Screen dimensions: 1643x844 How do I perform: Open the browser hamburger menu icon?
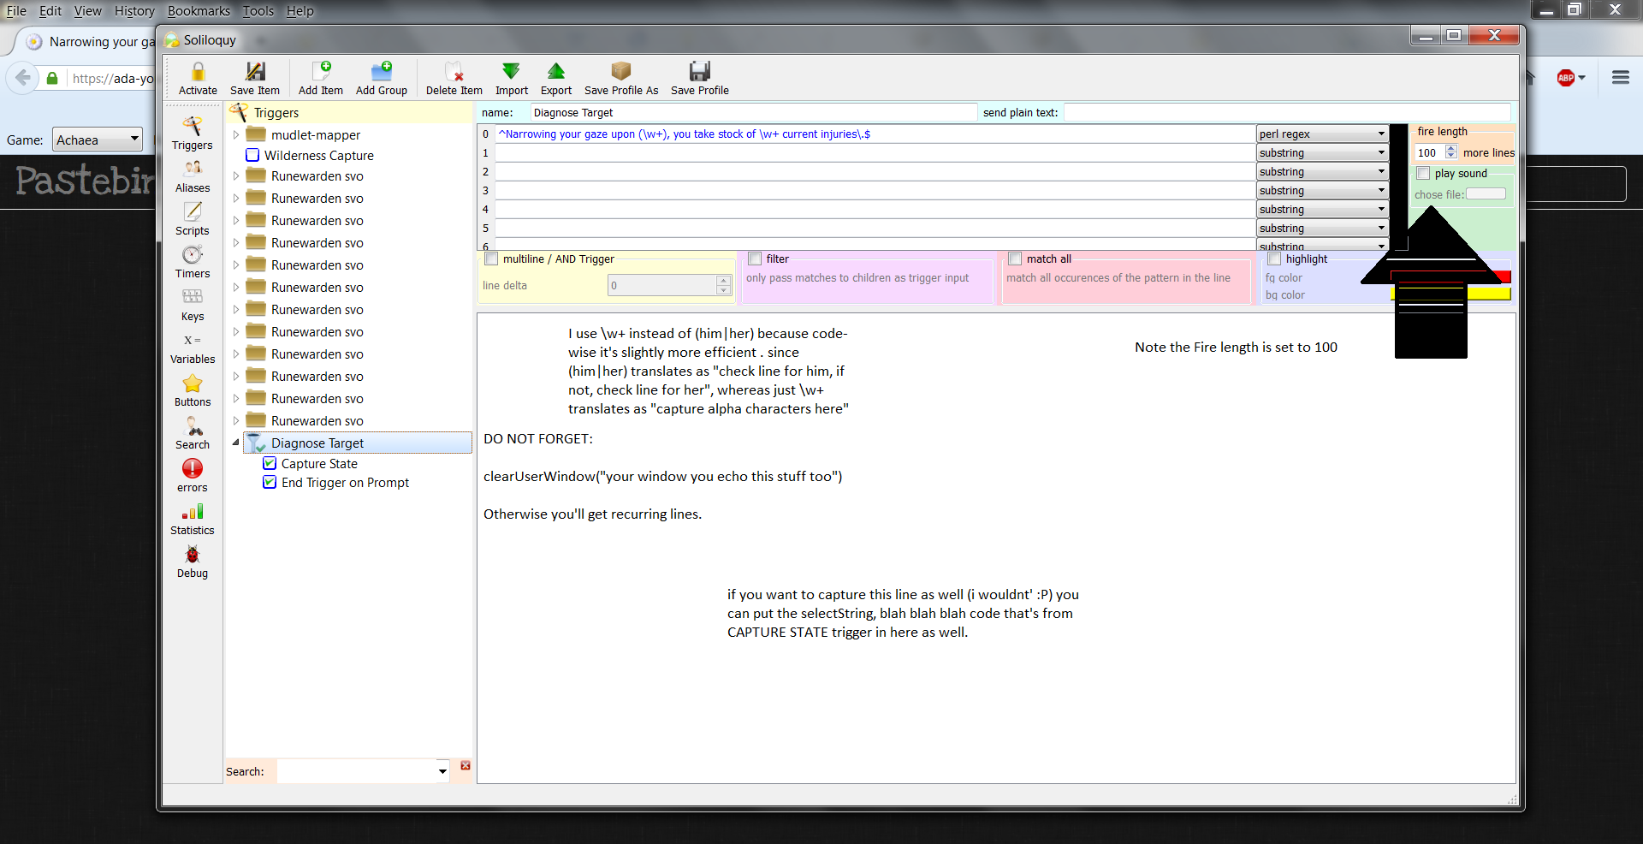[1620, 77]
